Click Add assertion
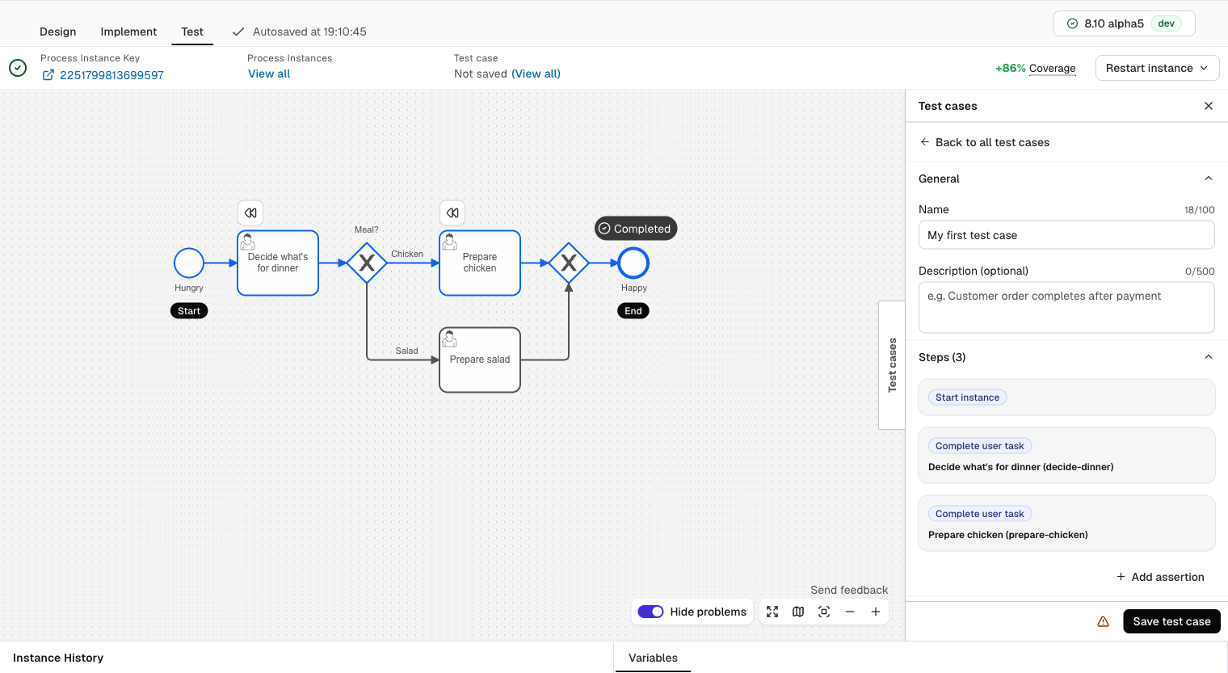This screenshot has width=1228, height=673. [x=1160, y=577]
